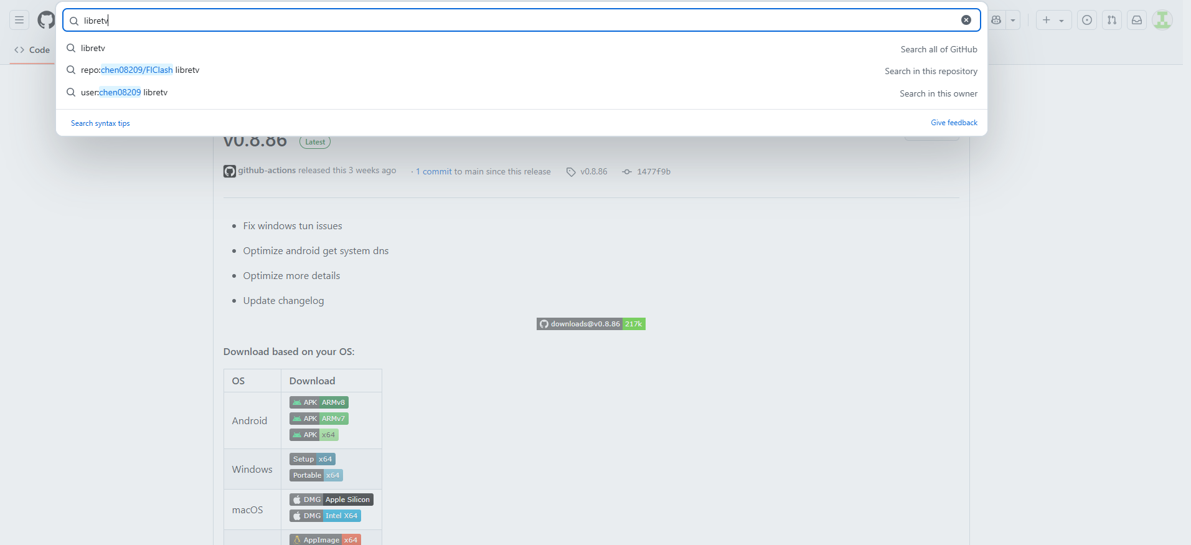
Task: Expand the Copilot dropdown arrow
Action: [1013, 20]
